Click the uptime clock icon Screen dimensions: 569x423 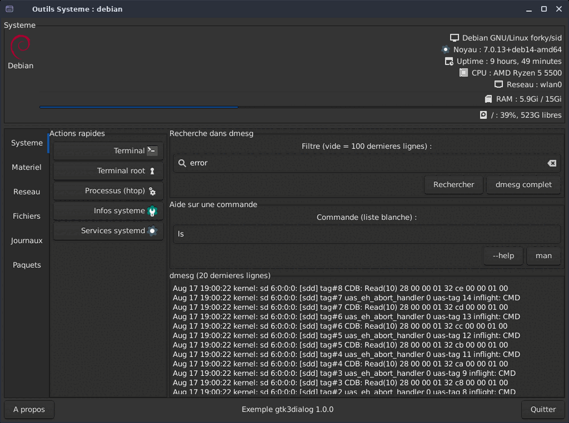[449, 61]
